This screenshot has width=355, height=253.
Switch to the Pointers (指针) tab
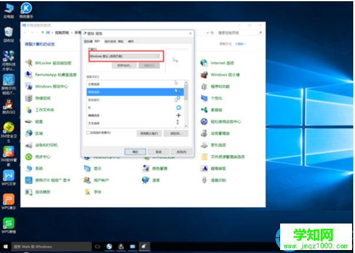point(97,41)
